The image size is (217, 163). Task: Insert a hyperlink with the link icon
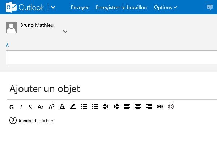[160, 106]
